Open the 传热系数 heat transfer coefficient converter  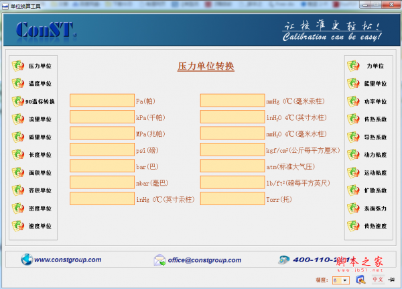pyautogui.click(x=367, y=119)
